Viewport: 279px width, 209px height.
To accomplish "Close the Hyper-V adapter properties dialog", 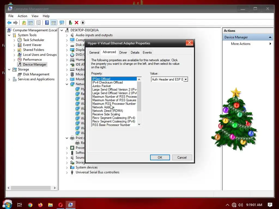I will click(189, 43).
